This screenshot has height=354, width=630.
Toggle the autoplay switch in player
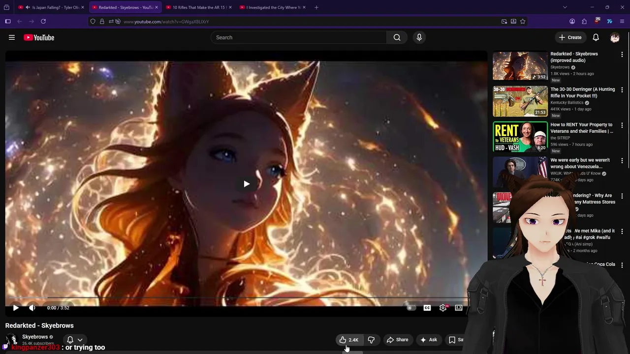(x=411, y=308)
